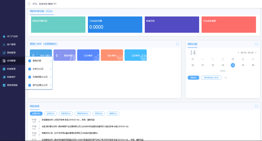Image resolution: width=262 pixels, height=141 pixels.
Task: Click the 新签合同额目标 teal target card
Action: pos(58,24)
